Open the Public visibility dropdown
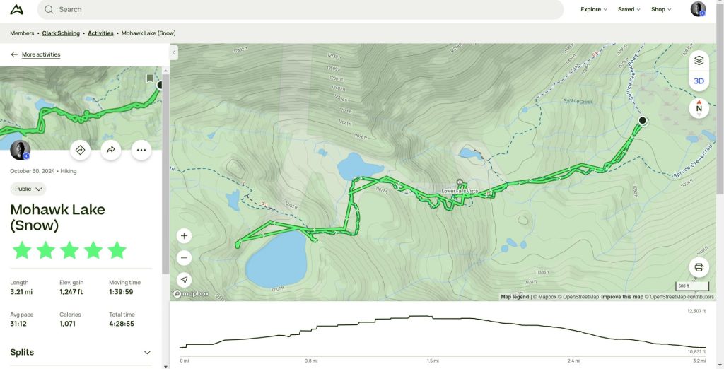The width and height of the screenshot is (724, 369). 28,189
